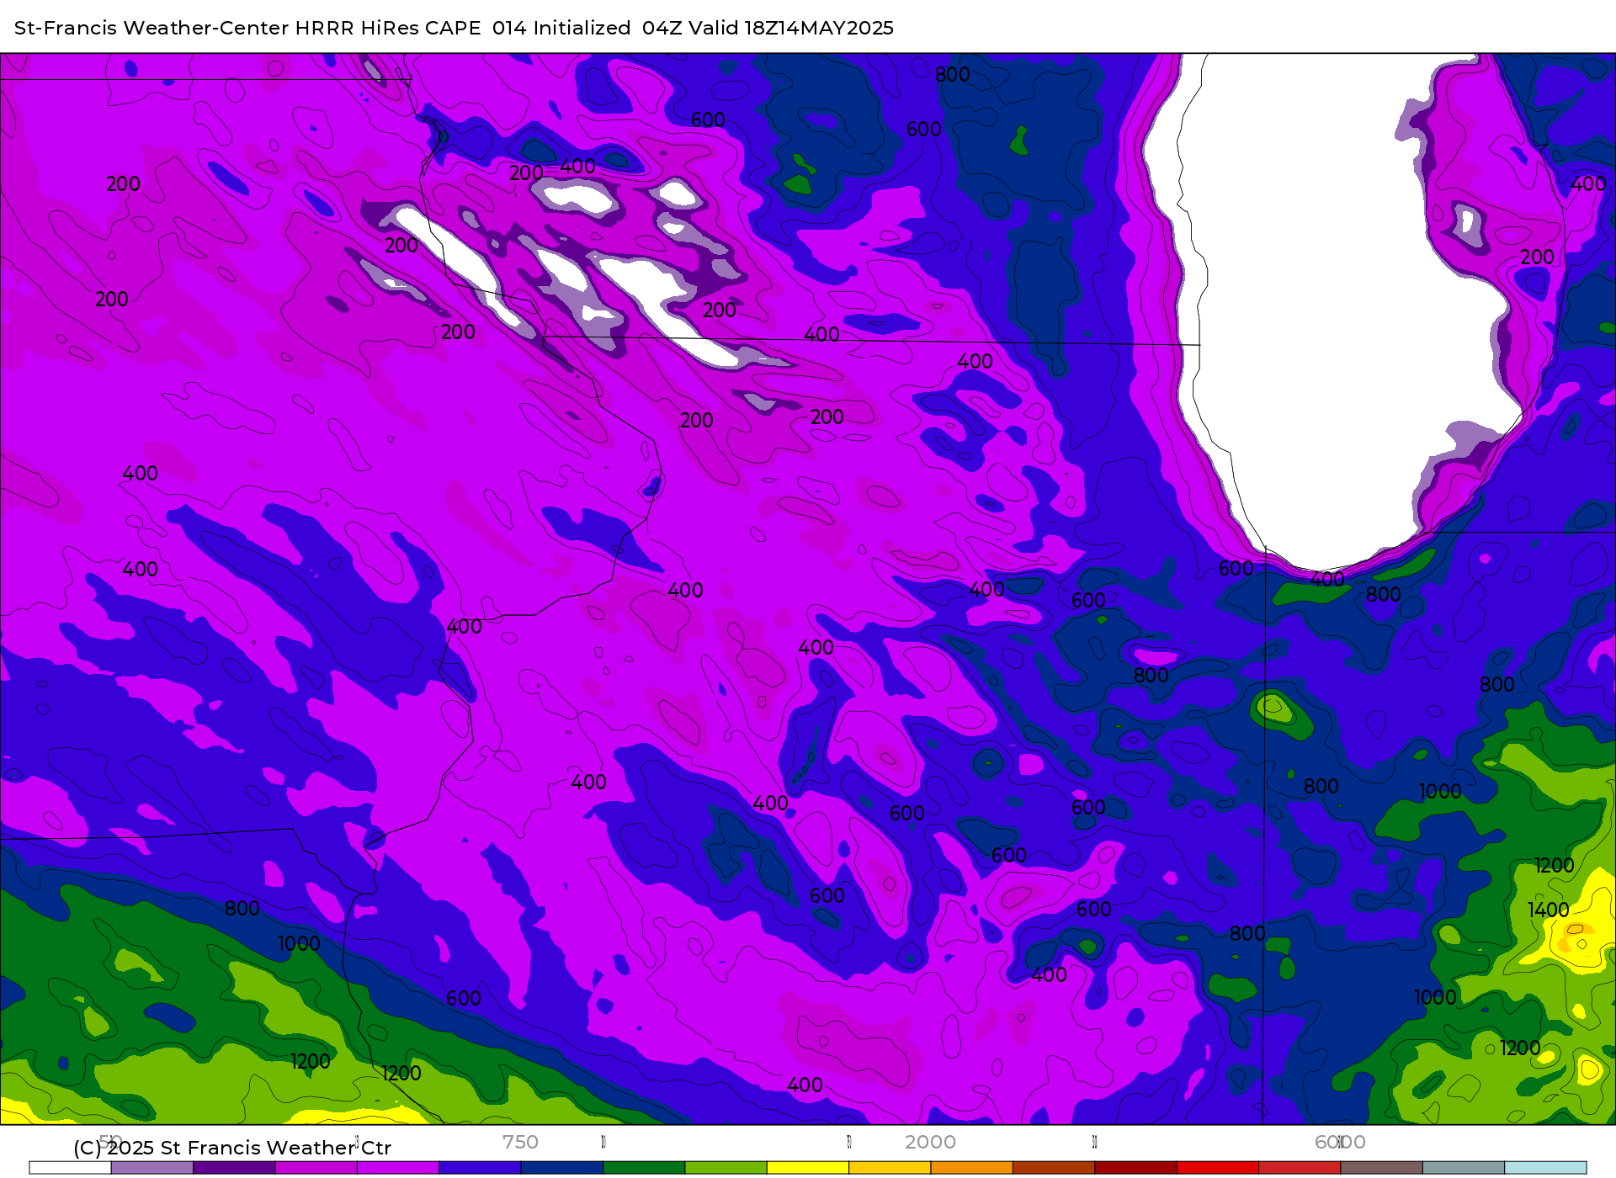This screenshot has width=1616, height=1178.
Task: Click the bright red legend swatch
Action: pos(1218,1168)
